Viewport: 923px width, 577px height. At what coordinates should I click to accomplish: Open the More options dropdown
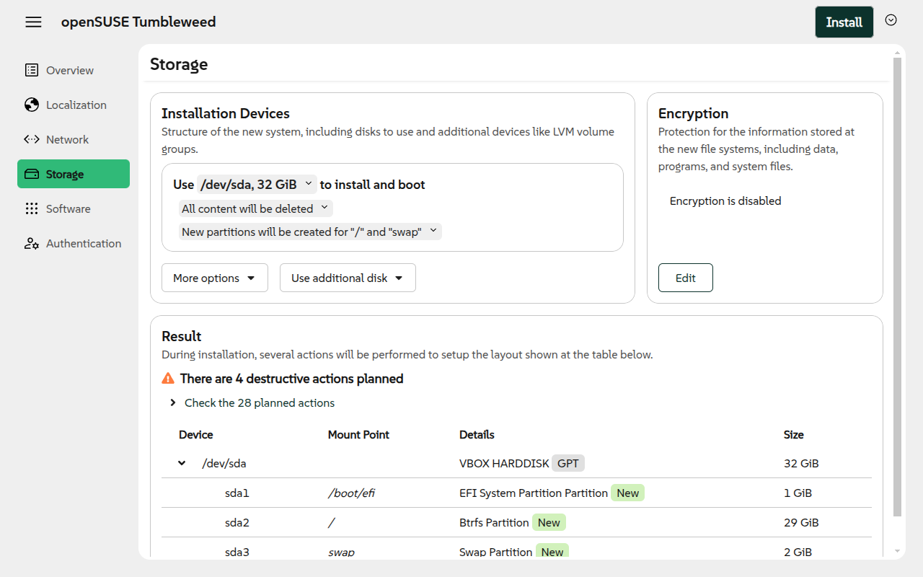(x=215, y=278)
